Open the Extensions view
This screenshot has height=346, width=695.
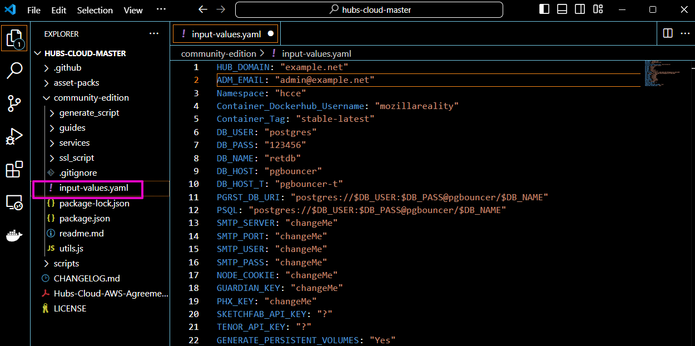click(x=14, y=169)
